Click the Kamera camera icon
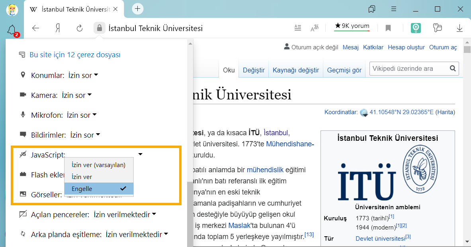The height and width of the screenshot is (247, 471). tap(23, 95)
